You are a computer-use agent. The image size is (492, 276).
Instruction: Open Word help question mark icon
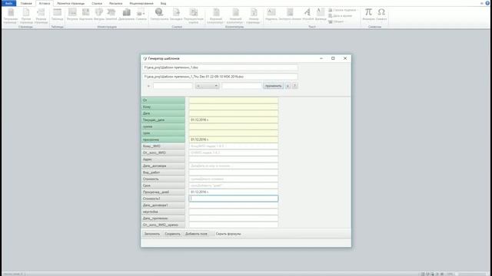(487, 3)
